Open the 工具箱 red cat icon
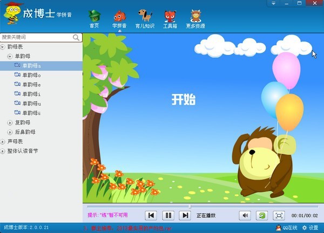Viewport: 324px width, 233px height. [170, 16]
